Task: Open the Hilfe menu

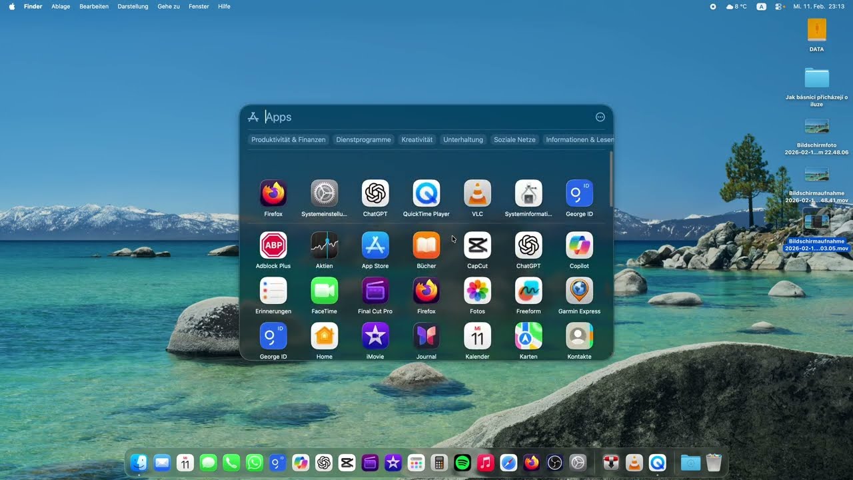Action: 225,6
